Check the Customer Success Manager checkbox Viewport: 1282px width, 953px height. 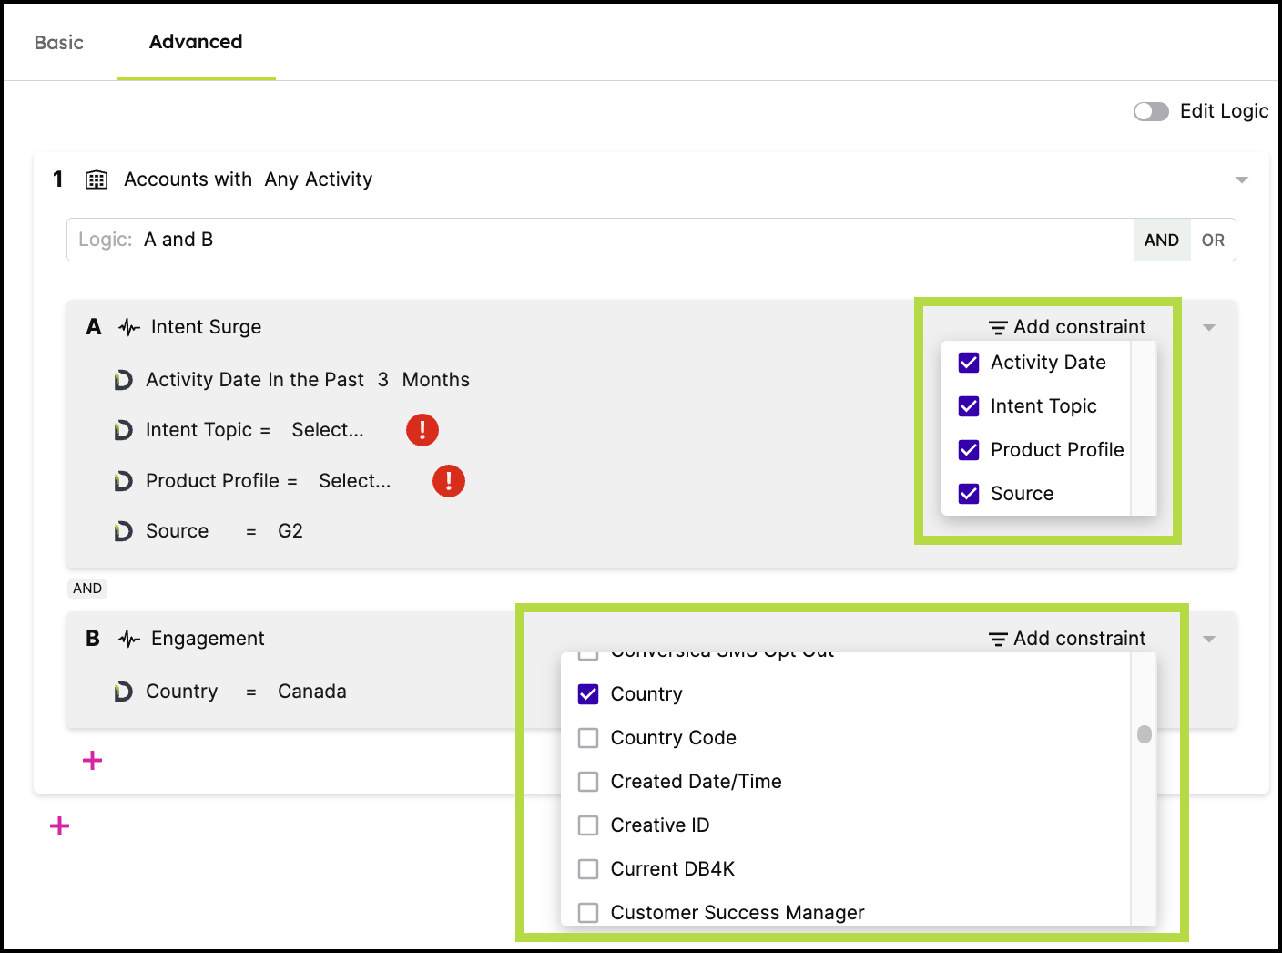[x=588, y=913]
